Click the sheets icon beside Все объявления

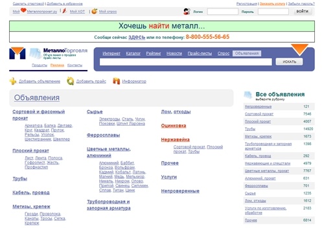point(248,95)
